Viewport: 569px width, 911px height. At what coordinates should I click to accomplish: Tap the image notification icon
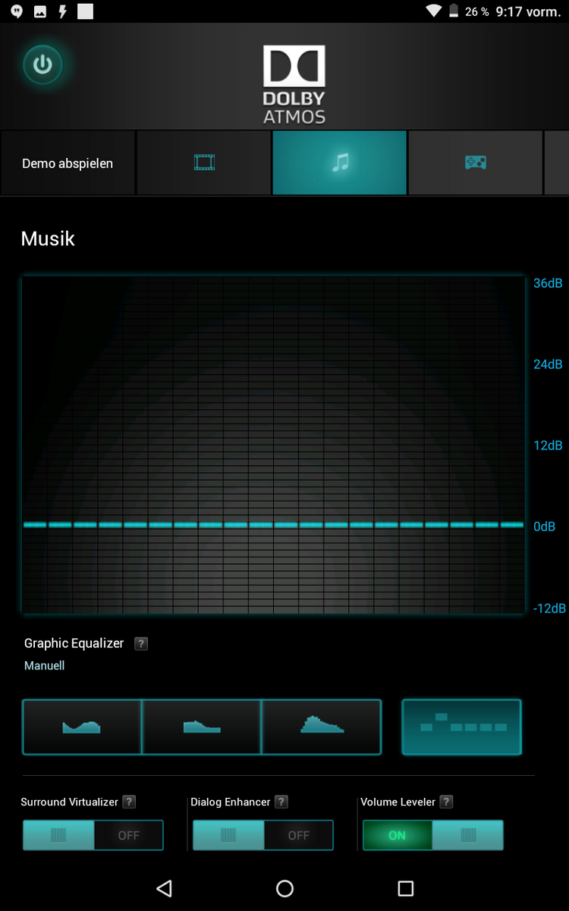click(40, 11)
